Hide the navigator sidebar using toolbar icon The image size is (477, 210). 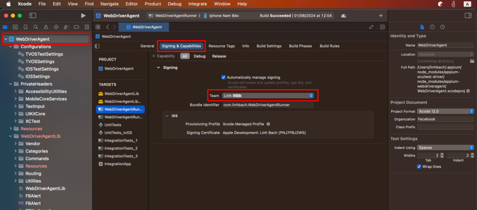pos(33,16)
